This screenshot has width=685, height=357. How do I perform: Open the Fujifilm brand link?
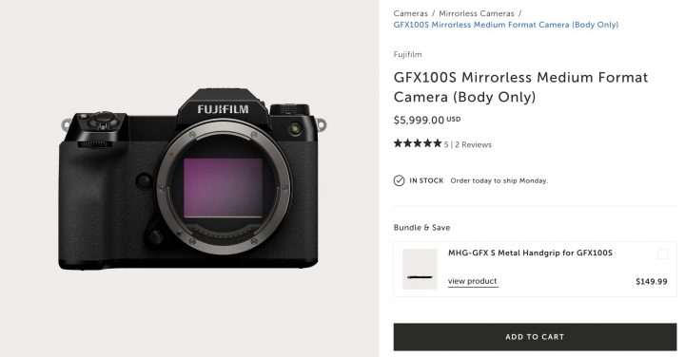click(x=407, y=54)
